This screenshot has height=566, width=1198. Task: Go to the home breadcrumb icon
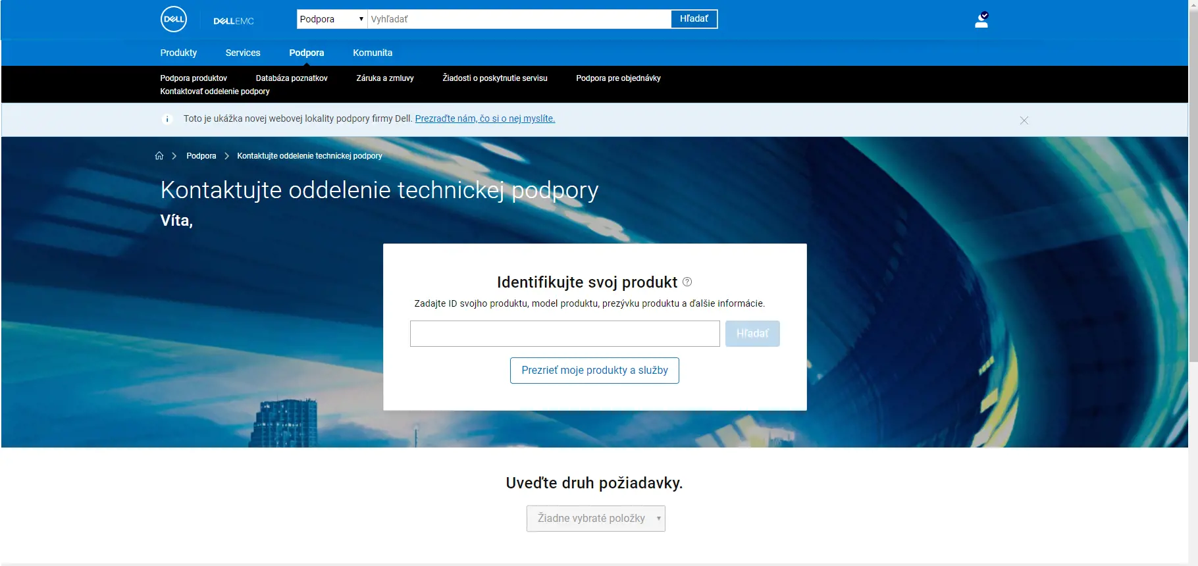click(159, 156)
